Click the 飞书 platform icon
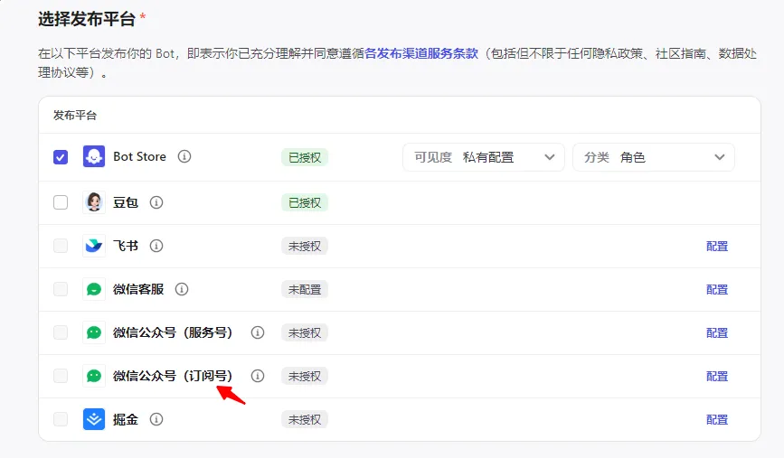 pyautogui.click(x=94, y=246)
